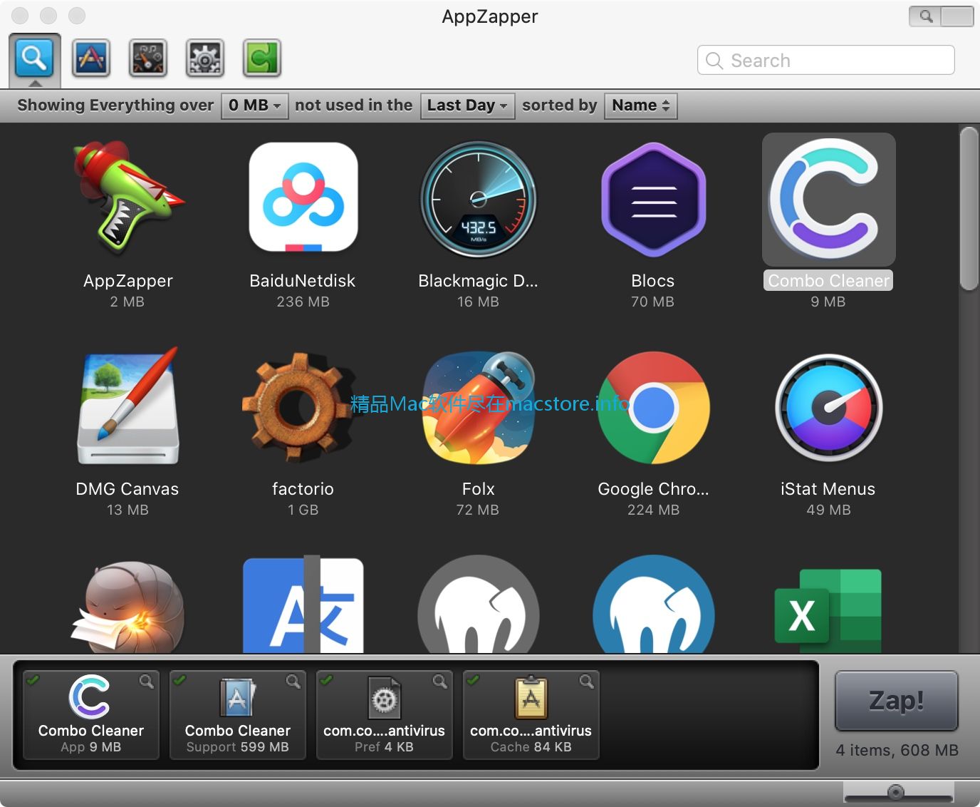Click the '224 MB' size under Google Chrome
Viewport: 980px width, 807px height.
pyautogui.click(x=654, y=510)
